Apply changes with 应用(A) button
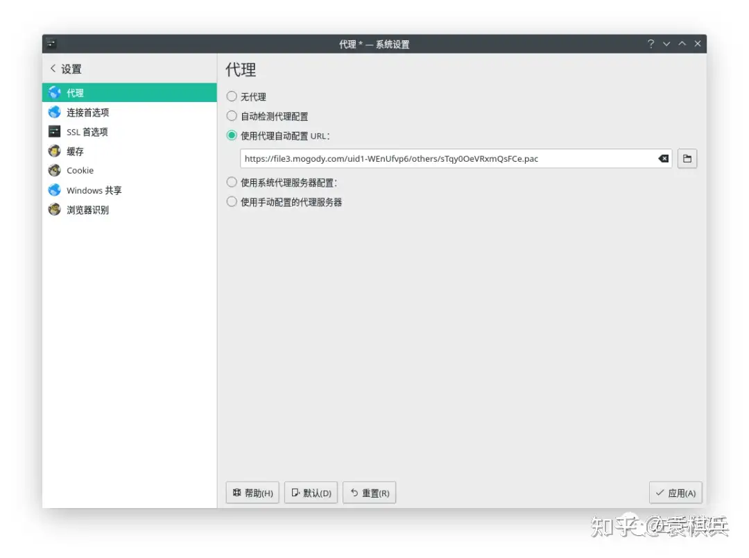749x558 pixels. (x=675, y=493)
